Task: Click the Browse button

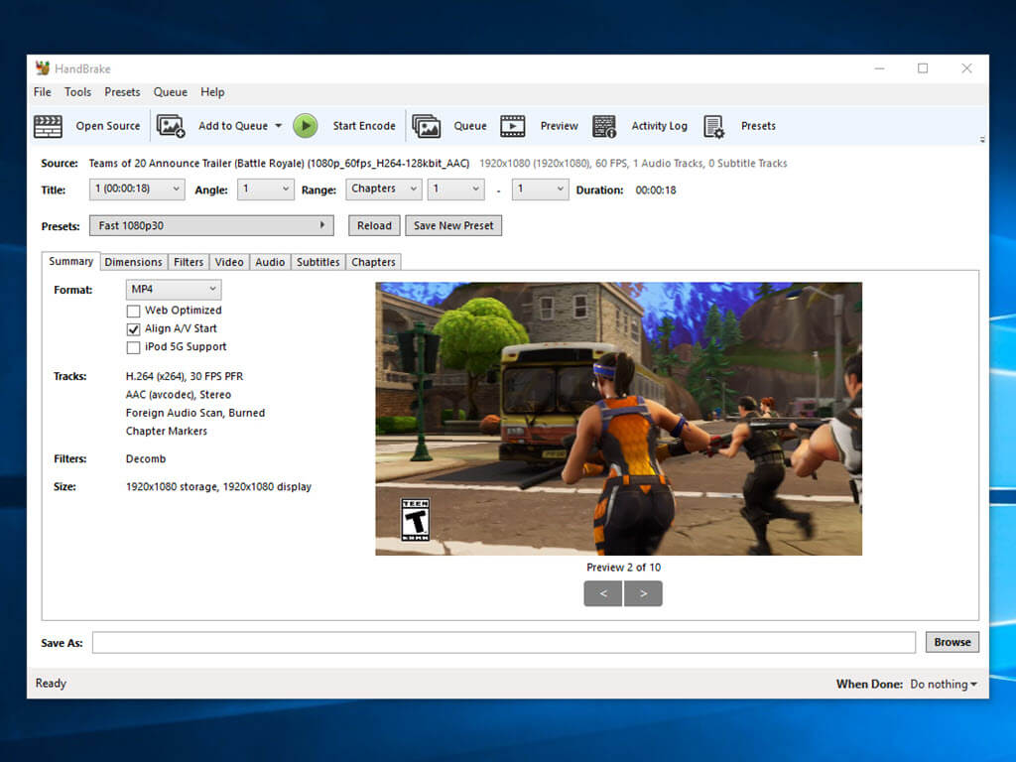Action: (952, 642)
